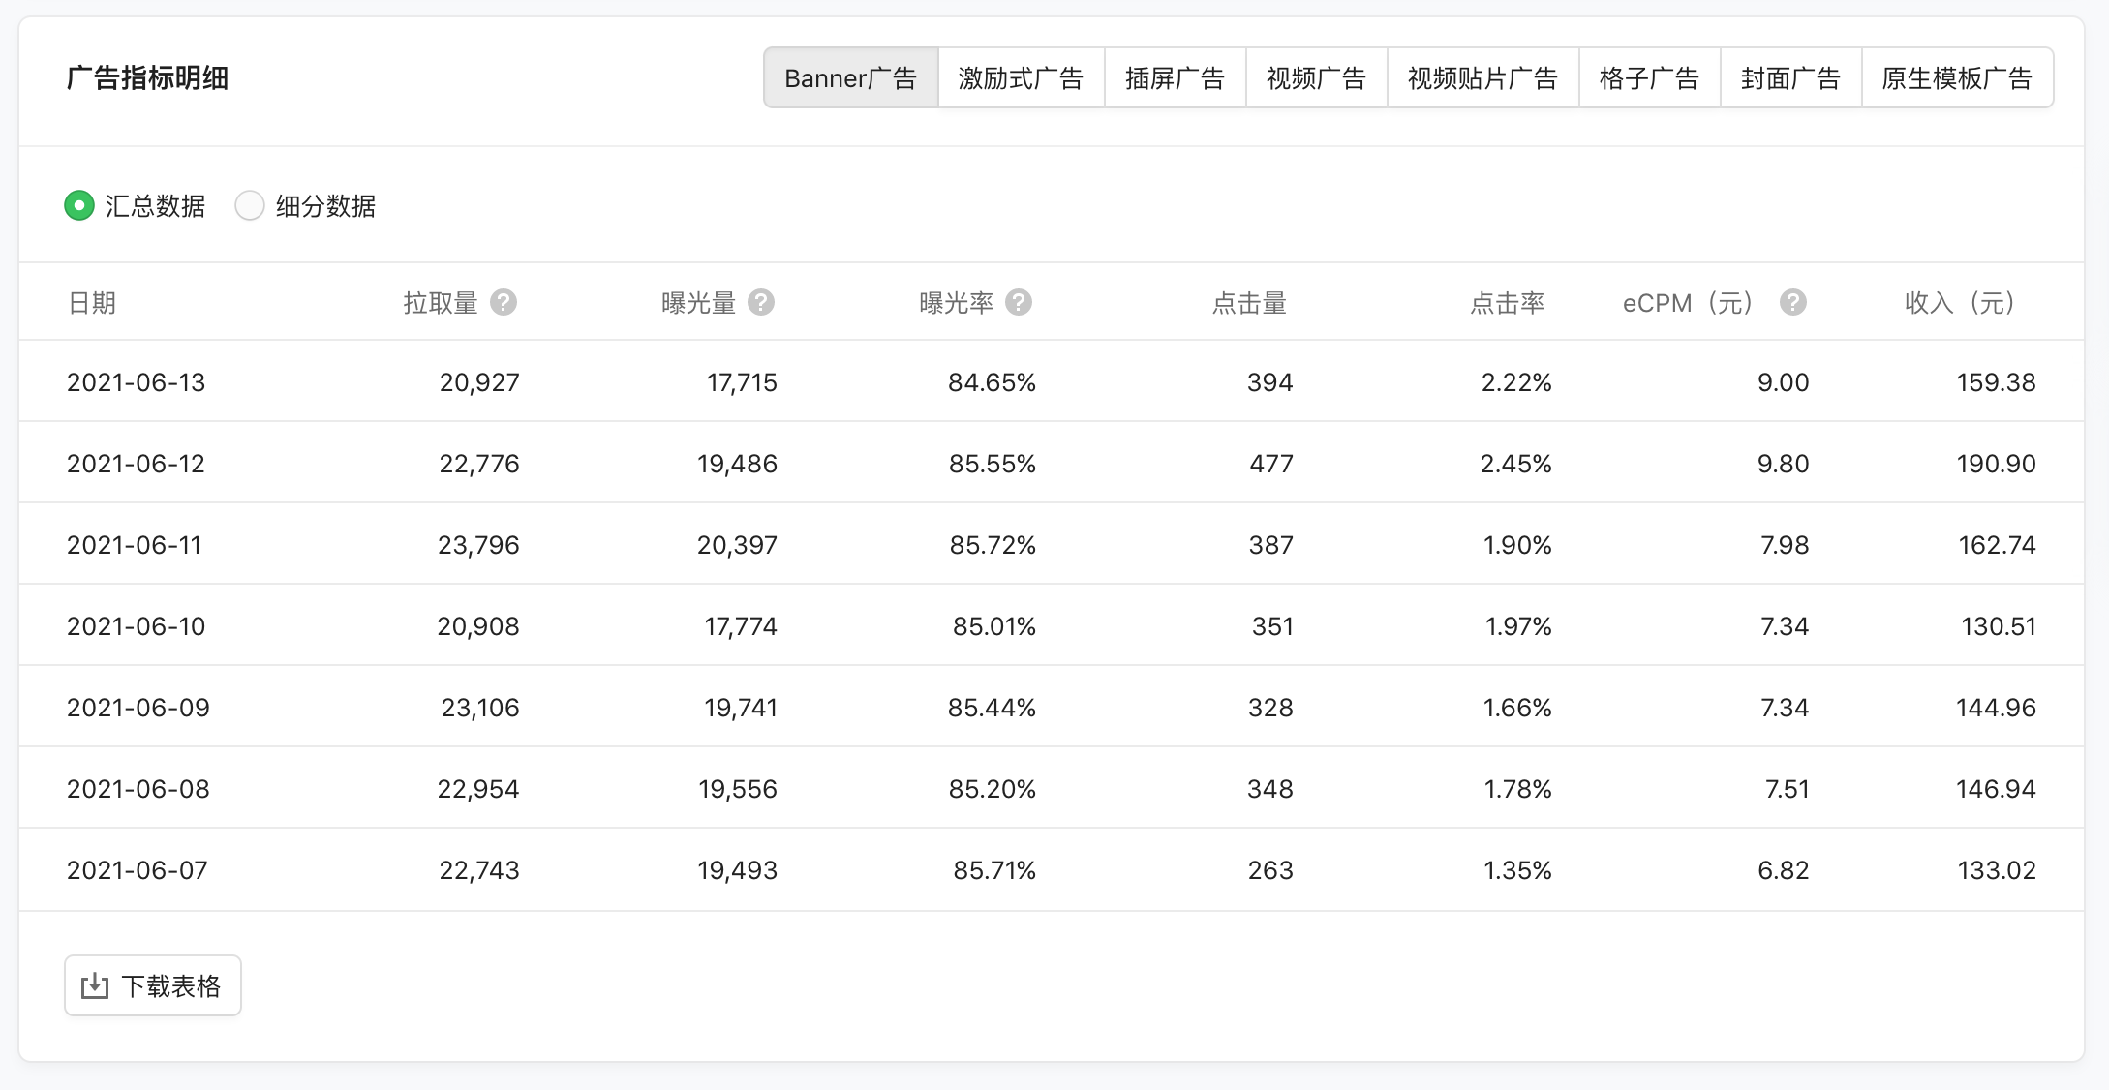The width and height of the screenshot is (2109, 1090).
Task: Click help icon next to 曝光率
Action: pyautogui.click(x=1019, y=303)
